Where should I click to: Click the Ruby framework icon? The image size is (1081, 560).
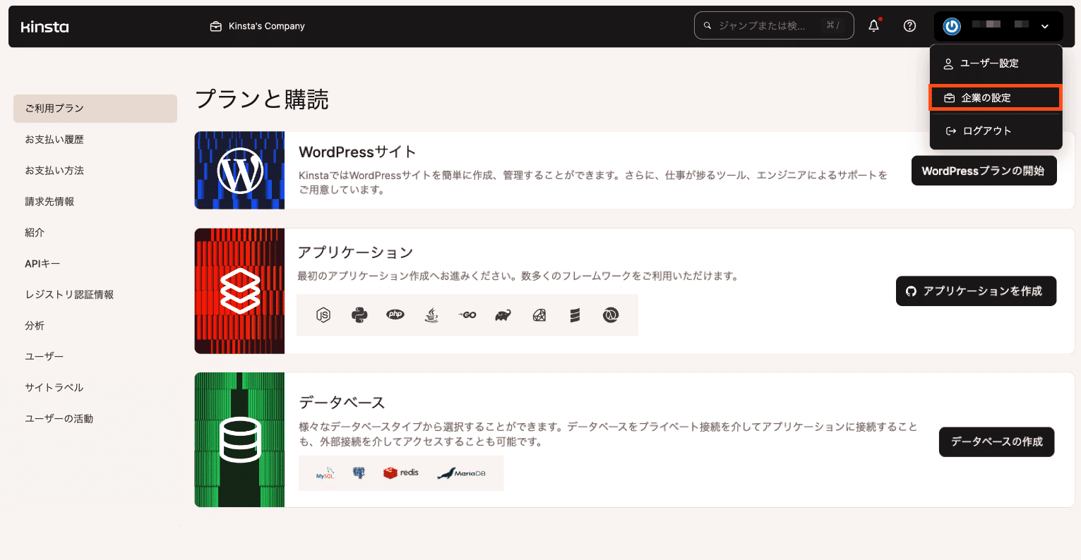pos(503,315)
